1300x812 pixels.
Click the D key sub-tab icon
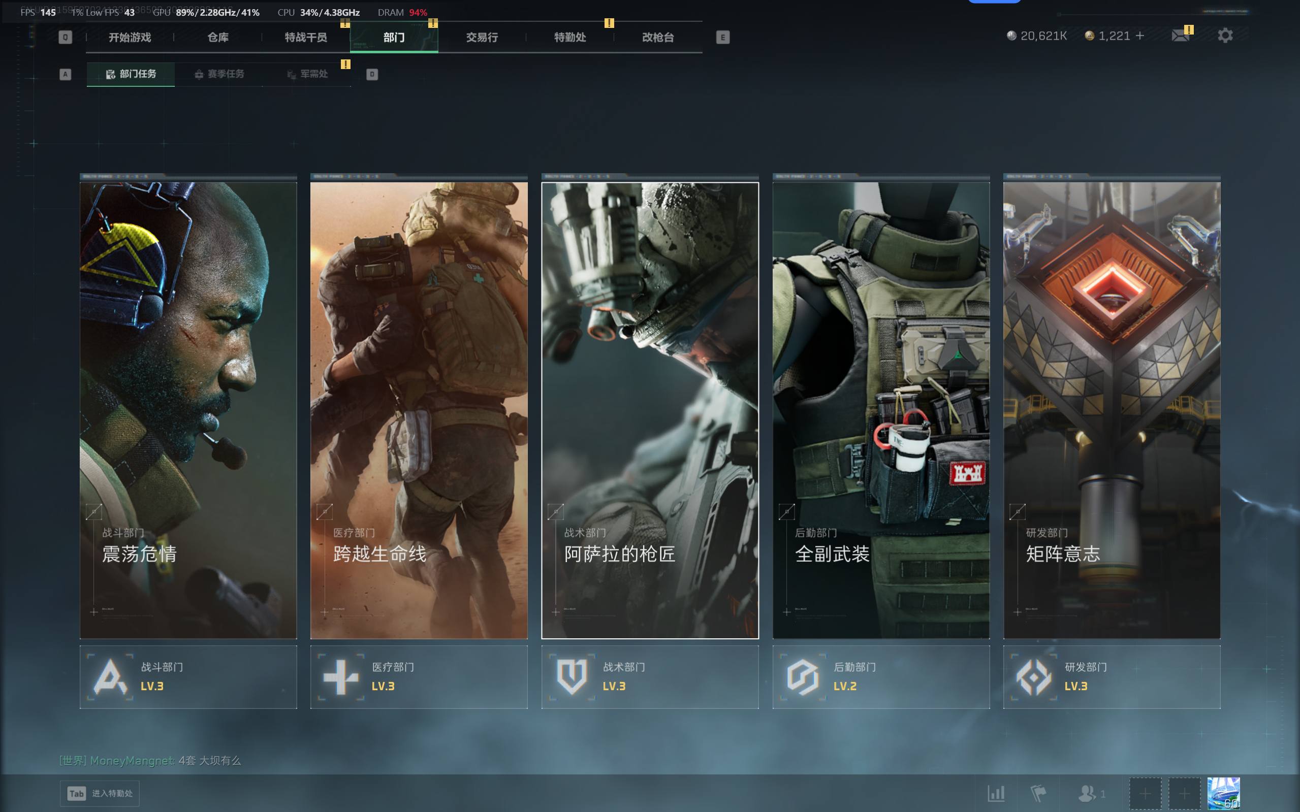372,74
